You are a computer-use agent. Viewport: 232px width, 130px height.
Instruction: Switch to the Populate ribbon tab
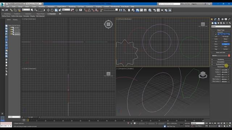(x=52, y=14)
